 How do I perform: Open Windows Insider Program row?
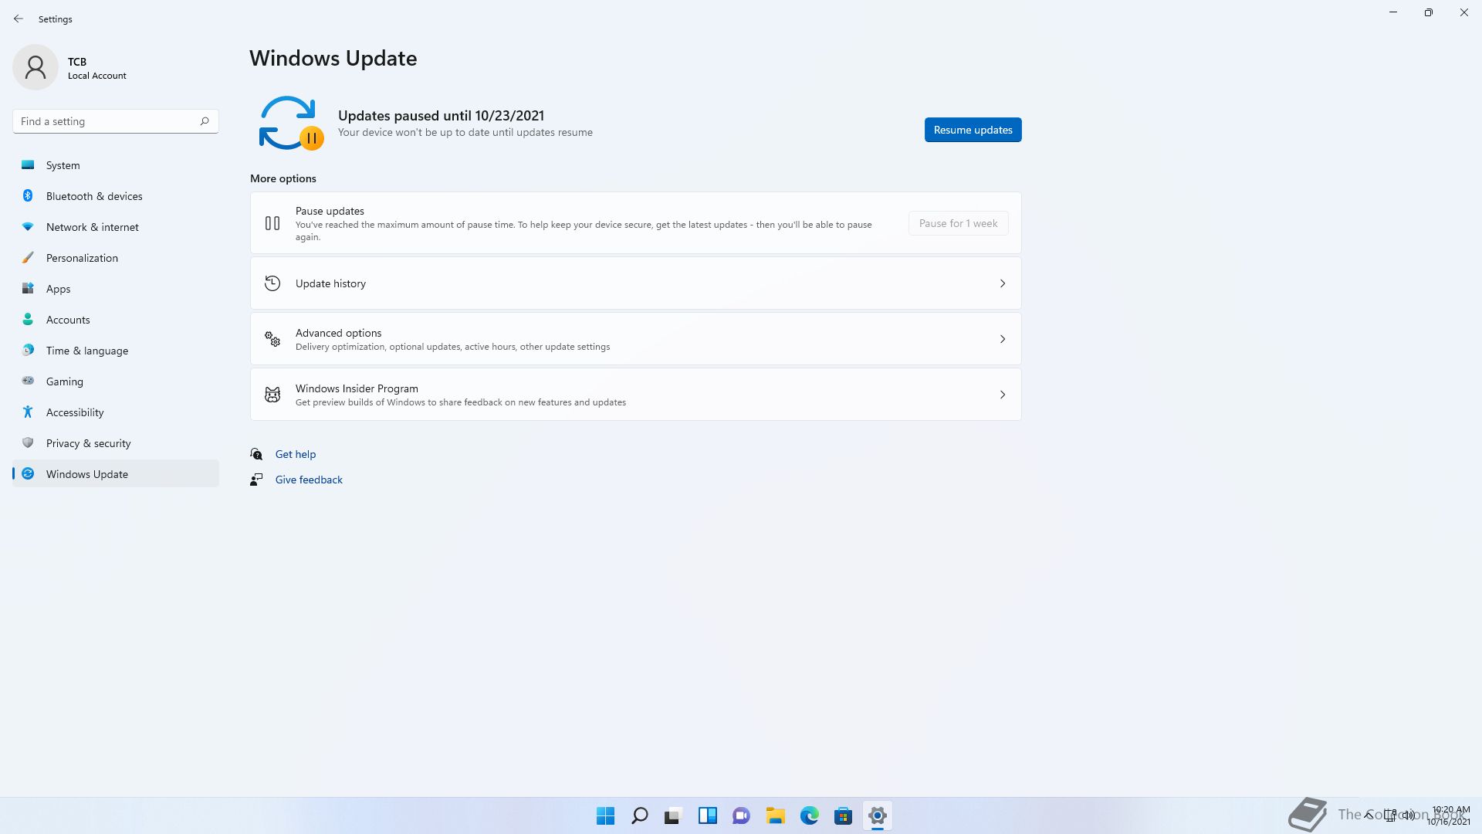(635, 395)
